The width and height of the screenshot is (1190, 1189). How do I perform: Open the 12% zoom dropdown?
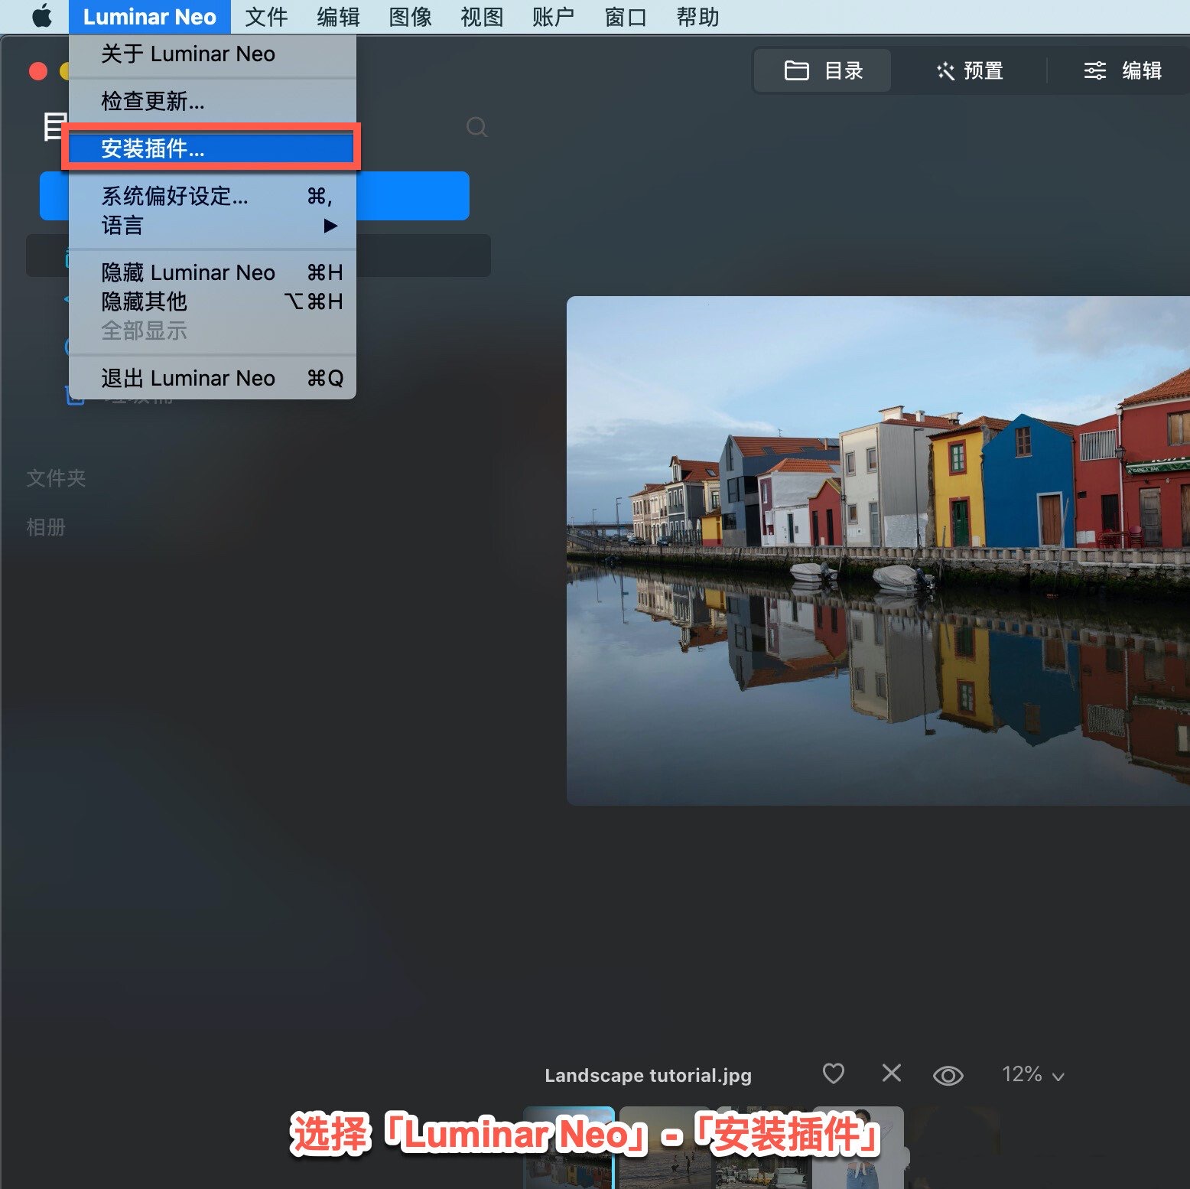(1032, 1074)
